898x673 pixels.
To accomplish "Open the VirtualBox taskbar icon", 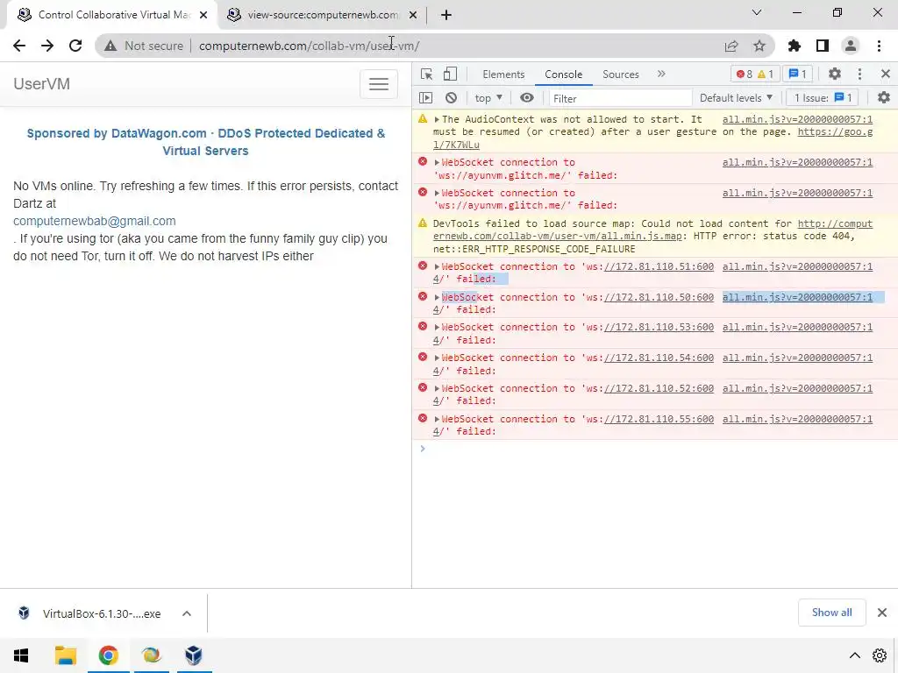I will tap(194, 655).
